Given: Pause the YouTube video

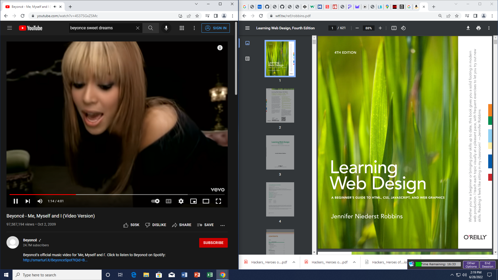Looking at the screenshot, I should [x=16, y=201].
